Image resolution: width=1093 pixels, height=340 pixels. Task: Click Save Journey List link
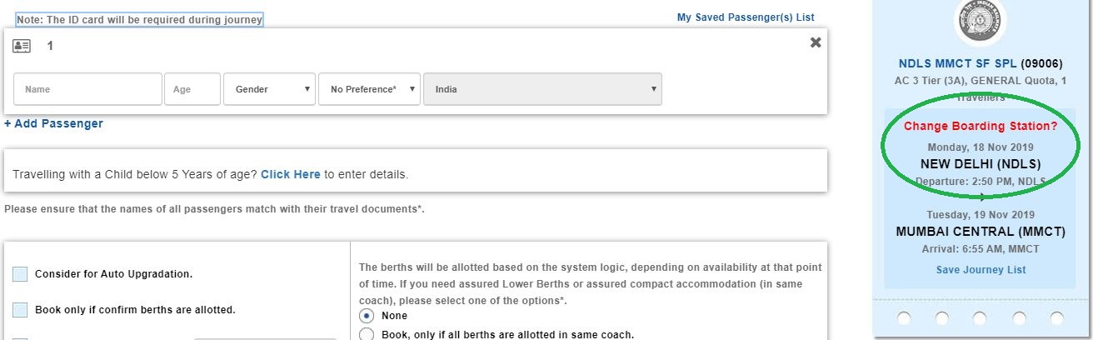981,270
